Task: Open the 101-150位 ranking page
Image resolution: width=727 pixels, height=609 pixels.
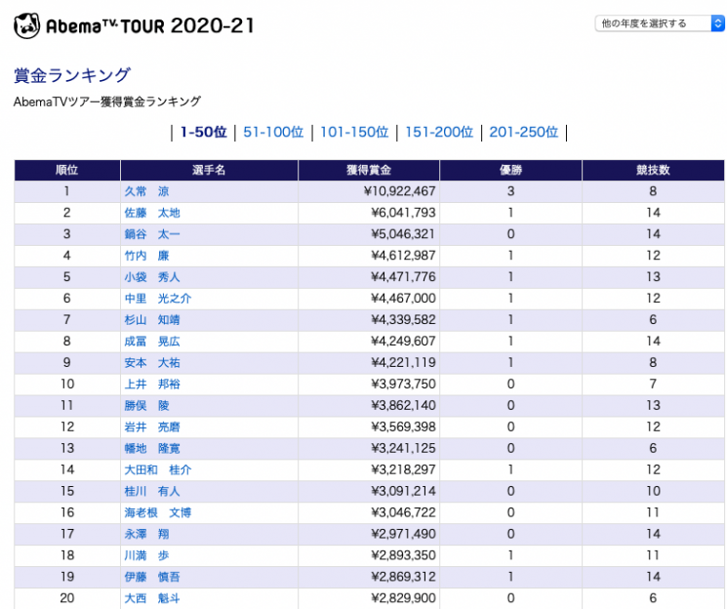Action: [354, 133]
